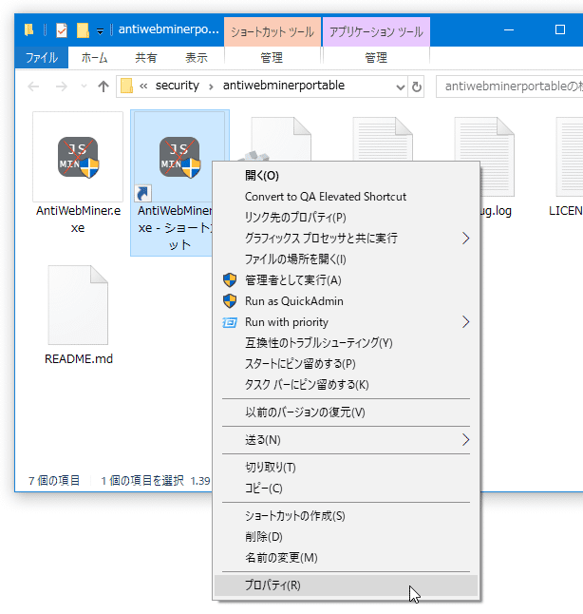583x614 pixels.
Task: Click the Properties quick access toolbar icon
Action: coord(62,30)
